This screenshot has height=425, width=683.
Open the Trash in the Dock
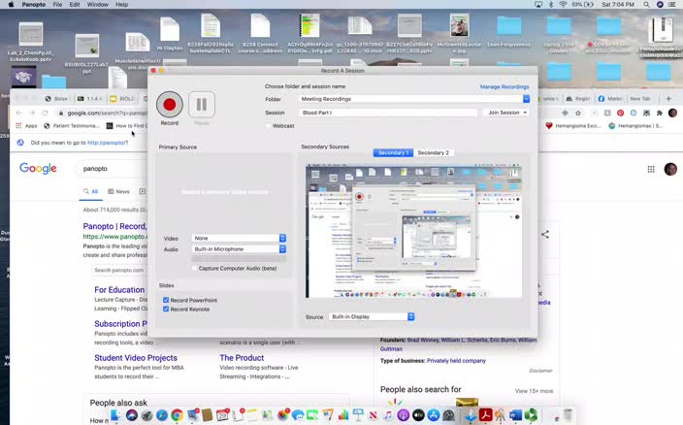point(568,415)
